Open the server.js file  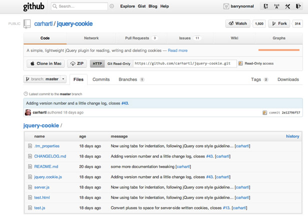tap(42, 187)
